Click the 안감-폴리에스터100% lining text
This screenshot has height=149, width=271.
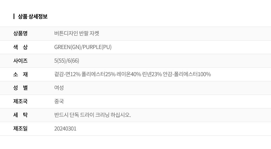(187, 74)
